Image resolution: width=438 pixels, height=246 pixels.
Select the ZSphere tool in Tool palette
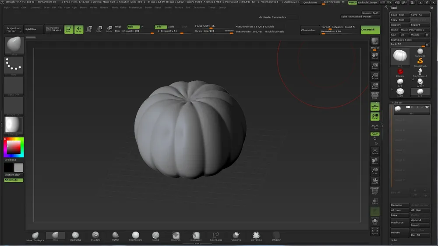(400, 71)
